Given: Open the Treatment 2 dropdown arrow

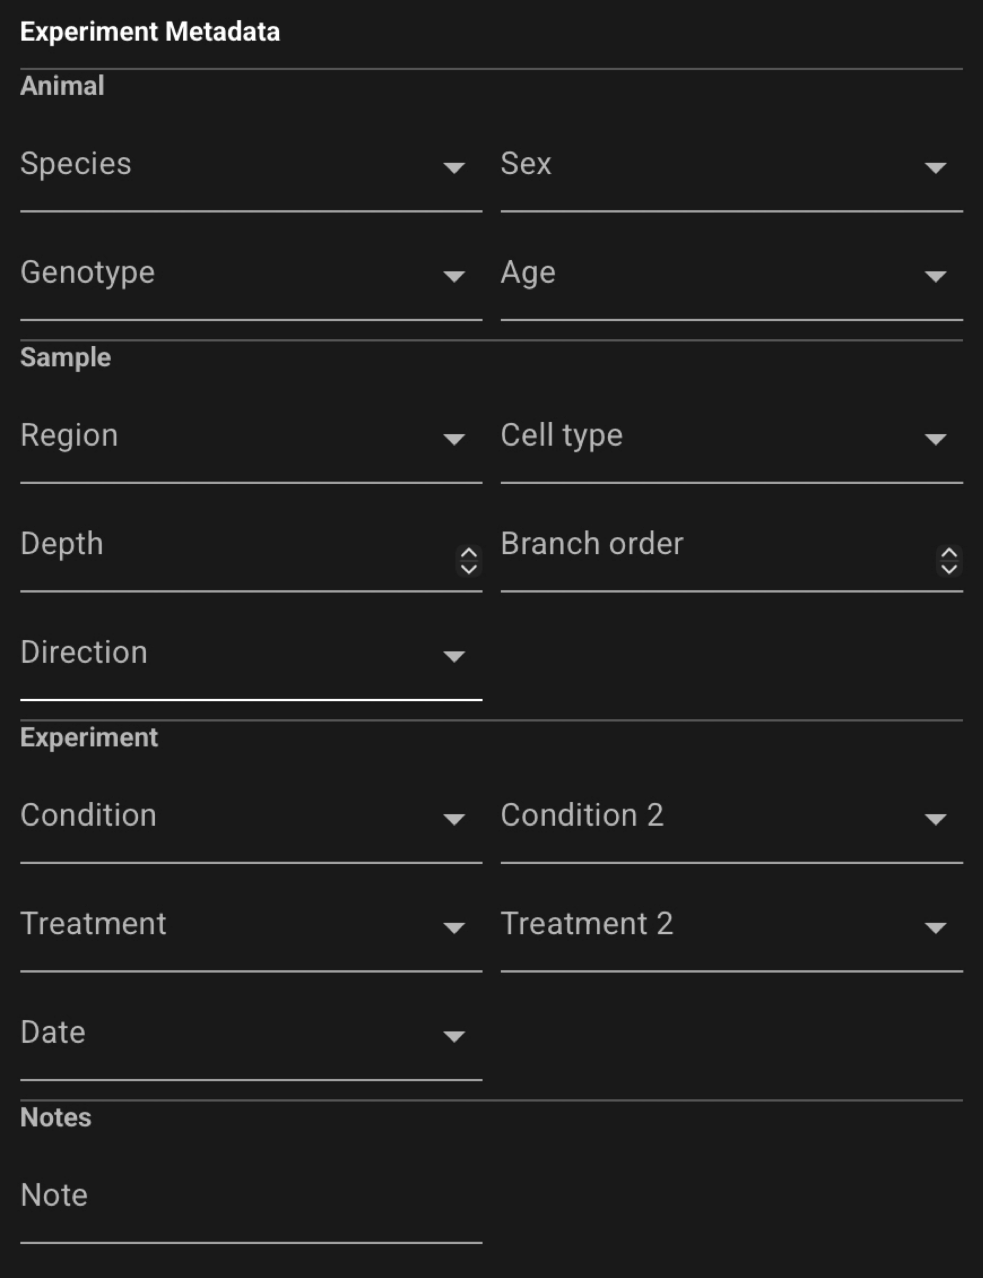Looking at the screenshot, I should click(x=935, y=928).
